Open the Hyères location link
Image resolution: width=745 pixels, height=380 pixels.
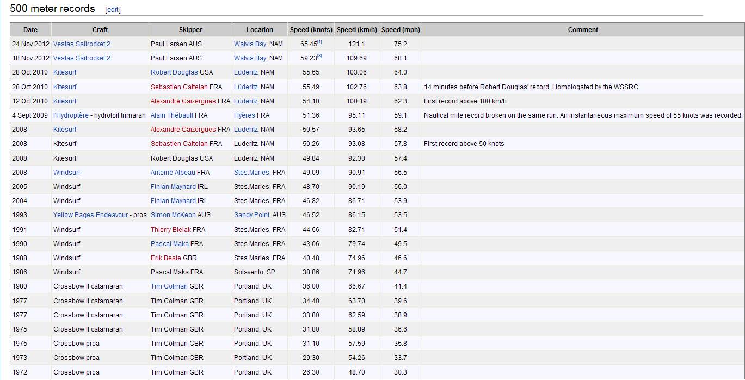(244, 115)
